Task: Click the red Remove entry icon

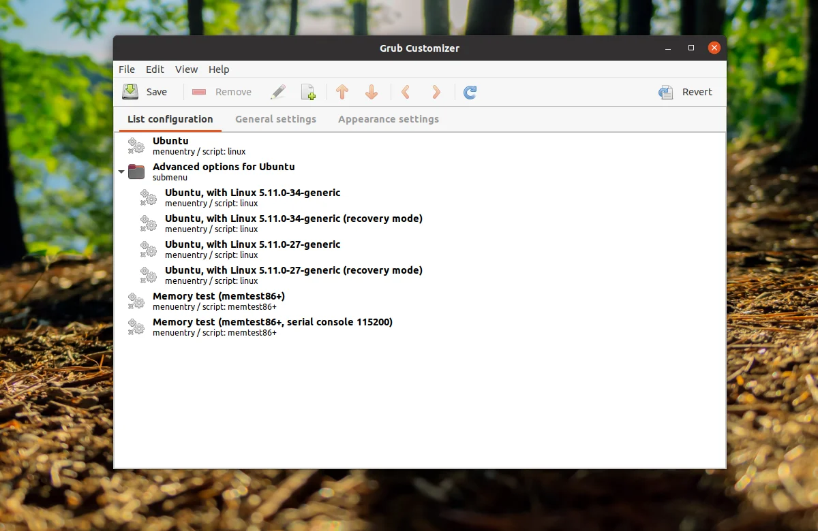Action: coord(199,92)
